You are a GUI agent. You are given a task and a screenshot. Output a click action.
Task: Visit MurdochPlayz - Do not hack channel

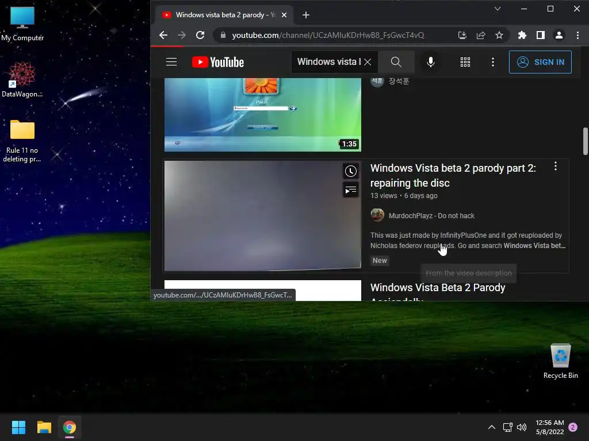(431, 216)
